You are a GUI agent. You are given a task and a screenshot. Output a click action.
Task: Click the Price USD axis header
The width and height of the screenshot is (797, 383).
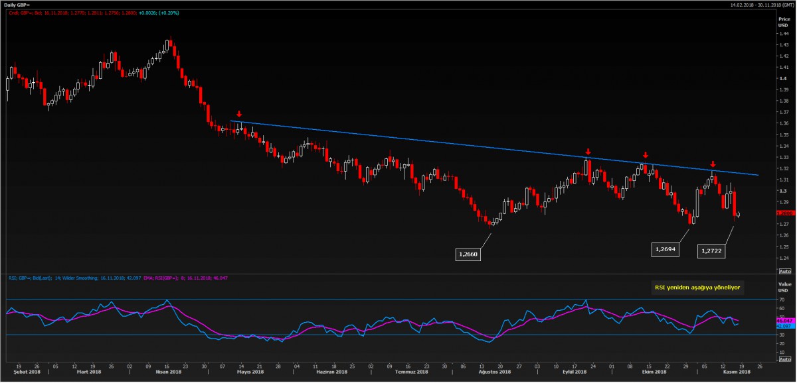[784, 22]
